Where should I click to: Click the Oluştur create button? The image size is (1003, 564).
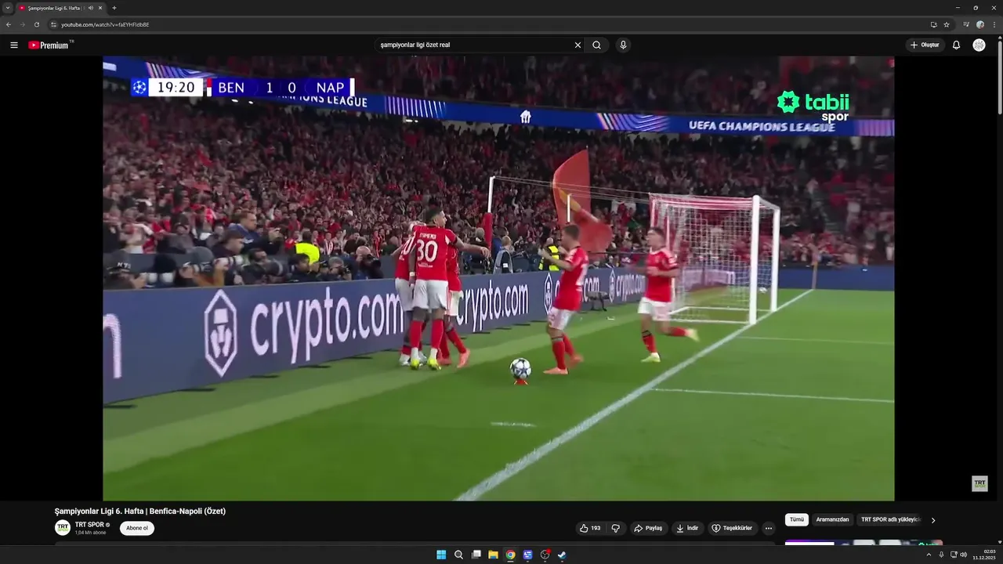925,45
